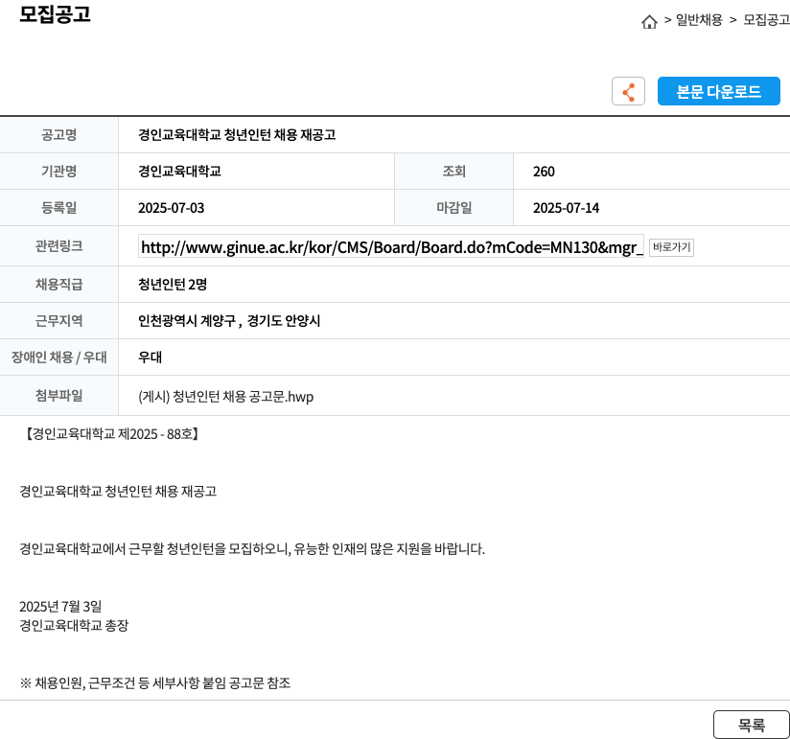This screenshot has width=790, height=739.
Task: Click the ginue.ac.kr related link field
Action: pyautogui.click(x=391, y=247)
